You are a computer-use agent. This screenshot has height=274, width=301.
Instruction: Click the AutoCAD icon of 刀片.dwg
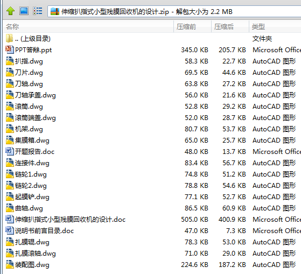pyautogui.click(x=10, y=72)
